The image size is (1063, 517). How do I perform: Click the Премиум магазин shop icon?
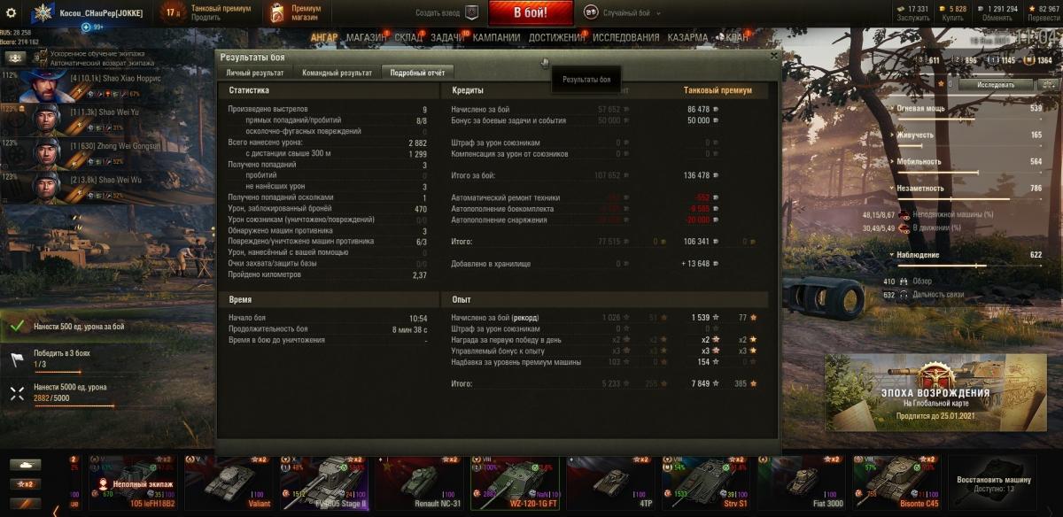click(277, 12)
